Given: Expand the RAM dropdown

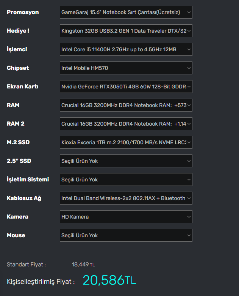Looking at the screenshot, I should point(126,105).
